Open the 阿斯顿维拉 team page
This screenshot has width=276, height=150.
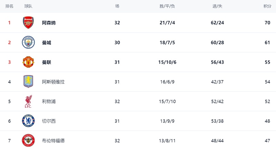click(x=53, y=82)
